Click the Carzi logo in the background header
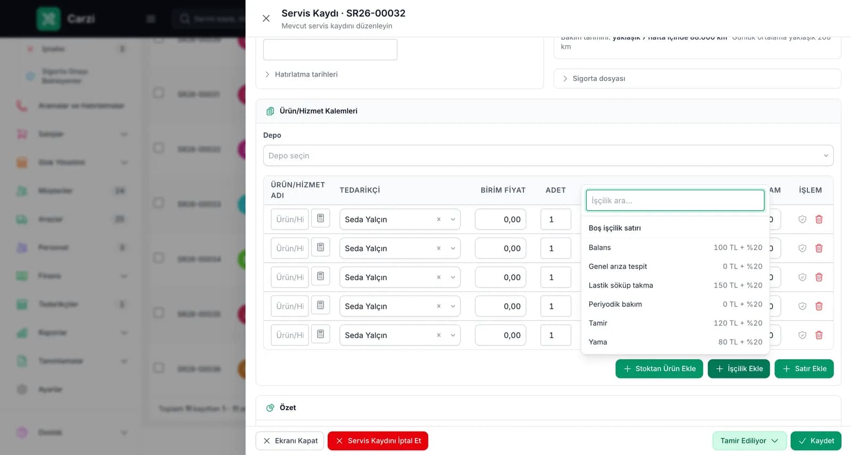 click(x=48, y=19)
